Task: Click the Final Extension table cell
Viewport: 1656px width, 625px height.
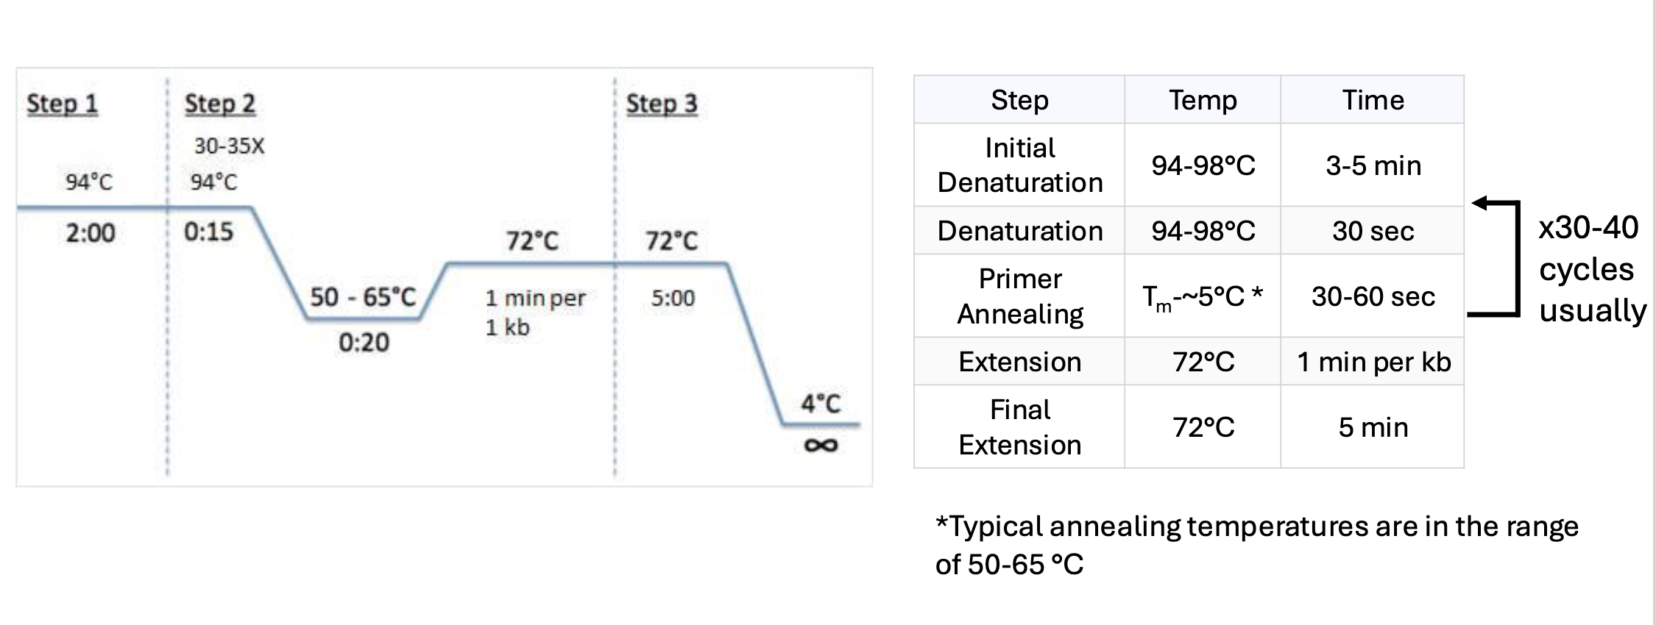Action: 1019,426
